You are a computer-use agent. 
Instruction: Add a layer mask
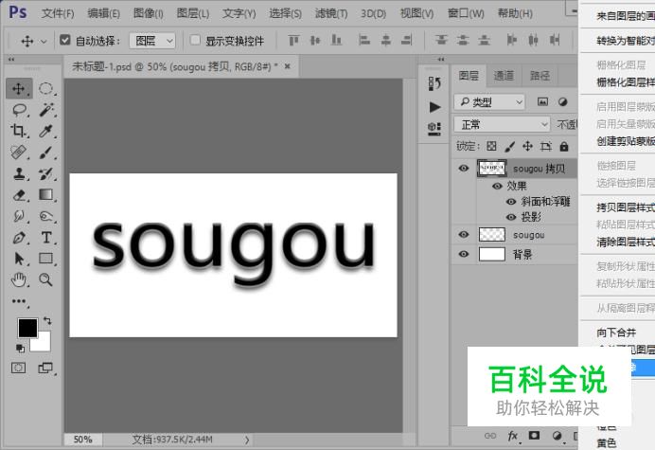534,436
